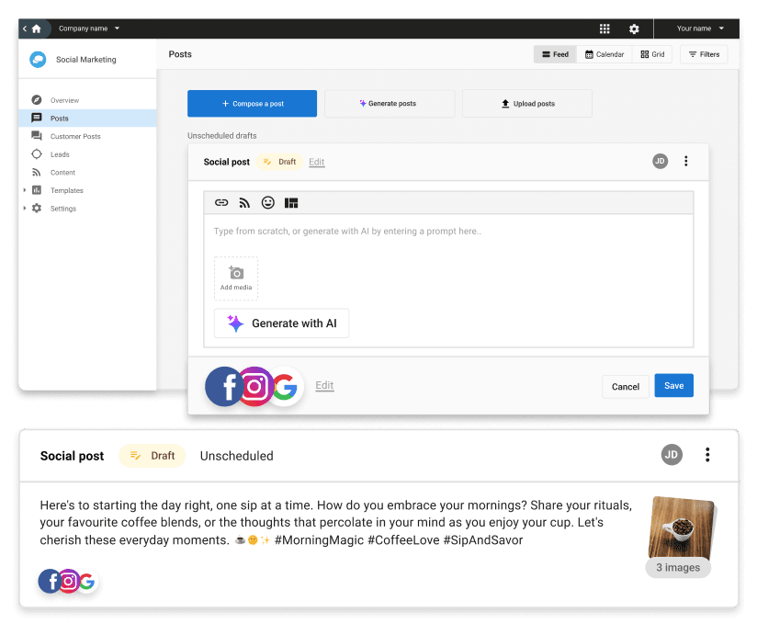Click the template layout icon in editor toolbar
The height and width of the screenshot is (635, 757).
point(291,203)
